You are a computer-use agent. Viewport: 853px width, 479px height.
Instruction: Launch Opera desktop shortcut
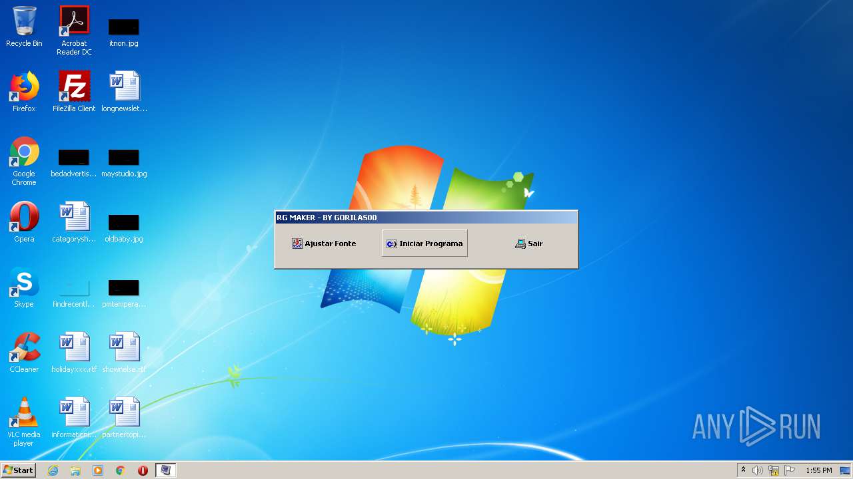coord(24,222)
